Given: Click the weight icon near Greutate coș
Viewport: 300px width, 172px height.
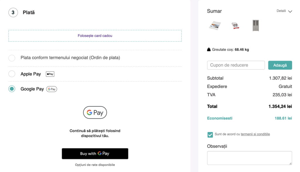Looking at the screenshot, I should [x=209, y=49].
